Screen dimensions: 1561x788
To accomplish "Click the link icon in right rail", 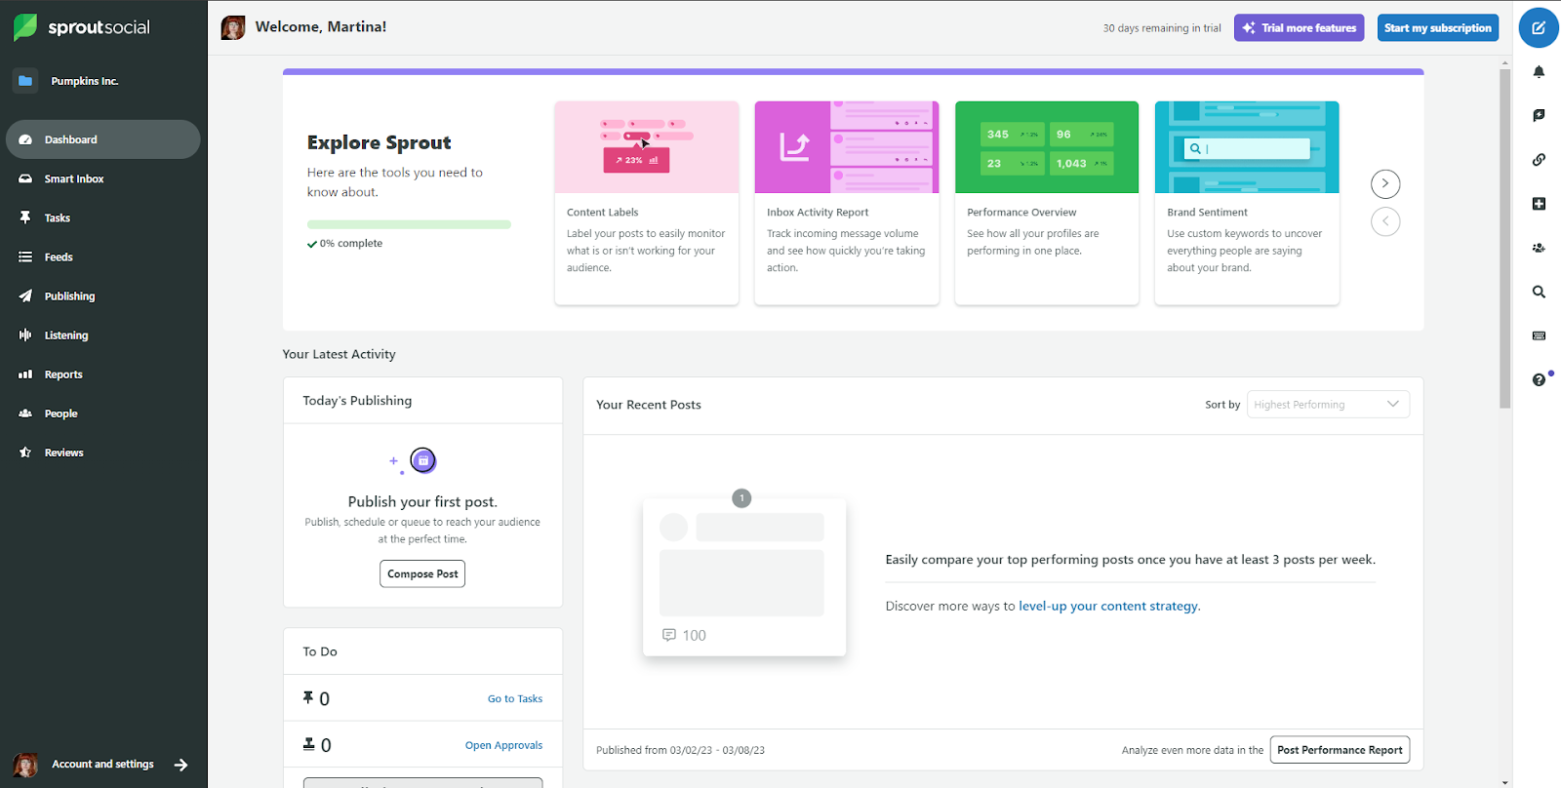I will click(1539, 160).
